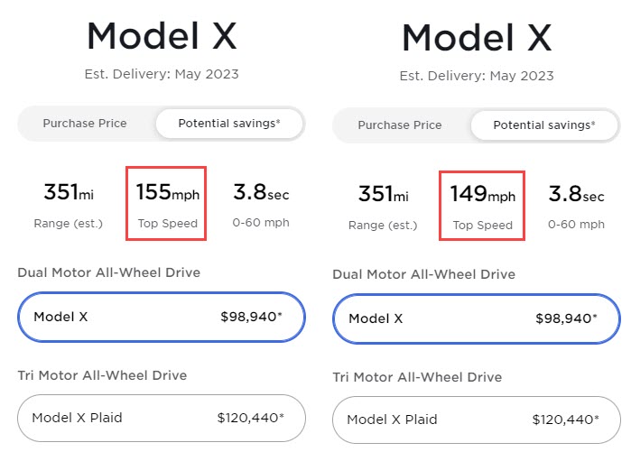Click Est. Delivery May 2023 text on left
631x452 pixels.
tap(162, 74)
